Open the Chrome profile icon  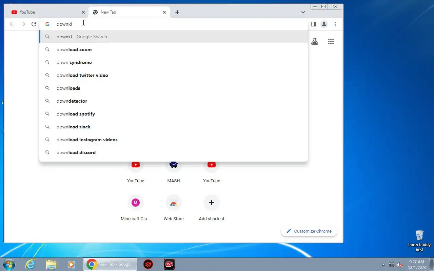pyautogui.click(x=324, y=24)
